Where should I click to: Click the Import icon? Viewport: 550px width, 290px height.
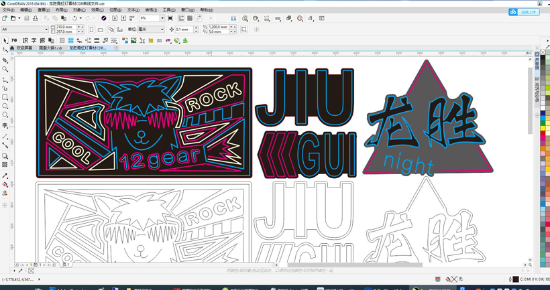[x=115, y=18]
